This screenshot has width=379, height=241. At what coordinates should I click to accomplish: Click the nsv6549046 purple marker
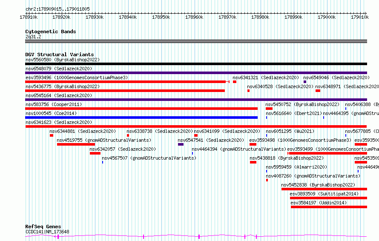point(305,82)
